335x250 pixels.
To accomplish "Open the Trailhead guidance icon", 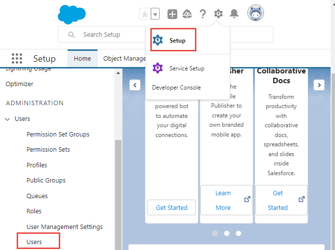I will 187,14.
